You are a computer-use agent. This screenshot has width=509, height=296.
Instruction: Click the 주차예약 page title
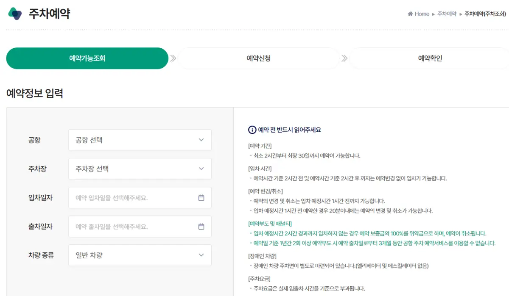click(x=49, y=14)
